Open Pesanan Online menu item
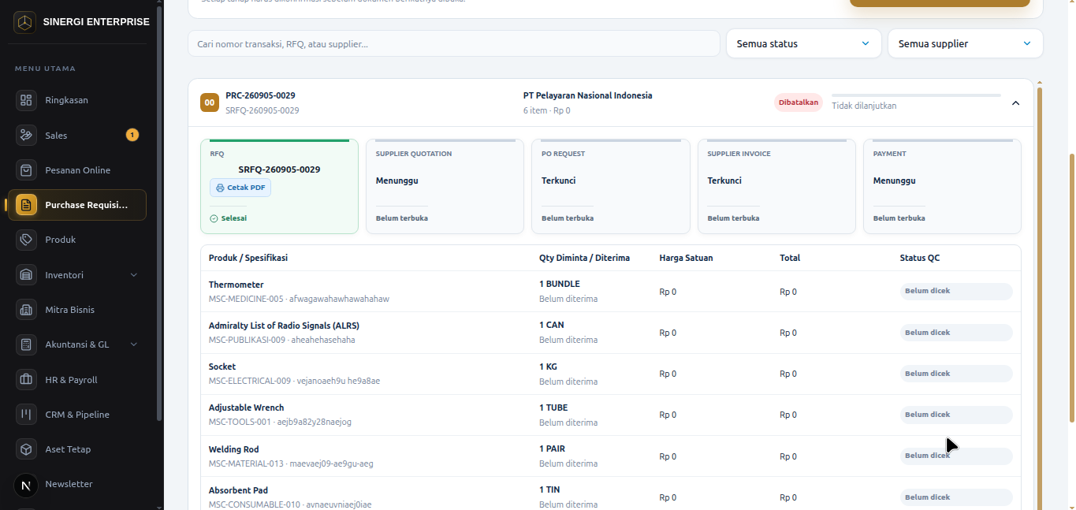1076x510 pixels. 76,170
